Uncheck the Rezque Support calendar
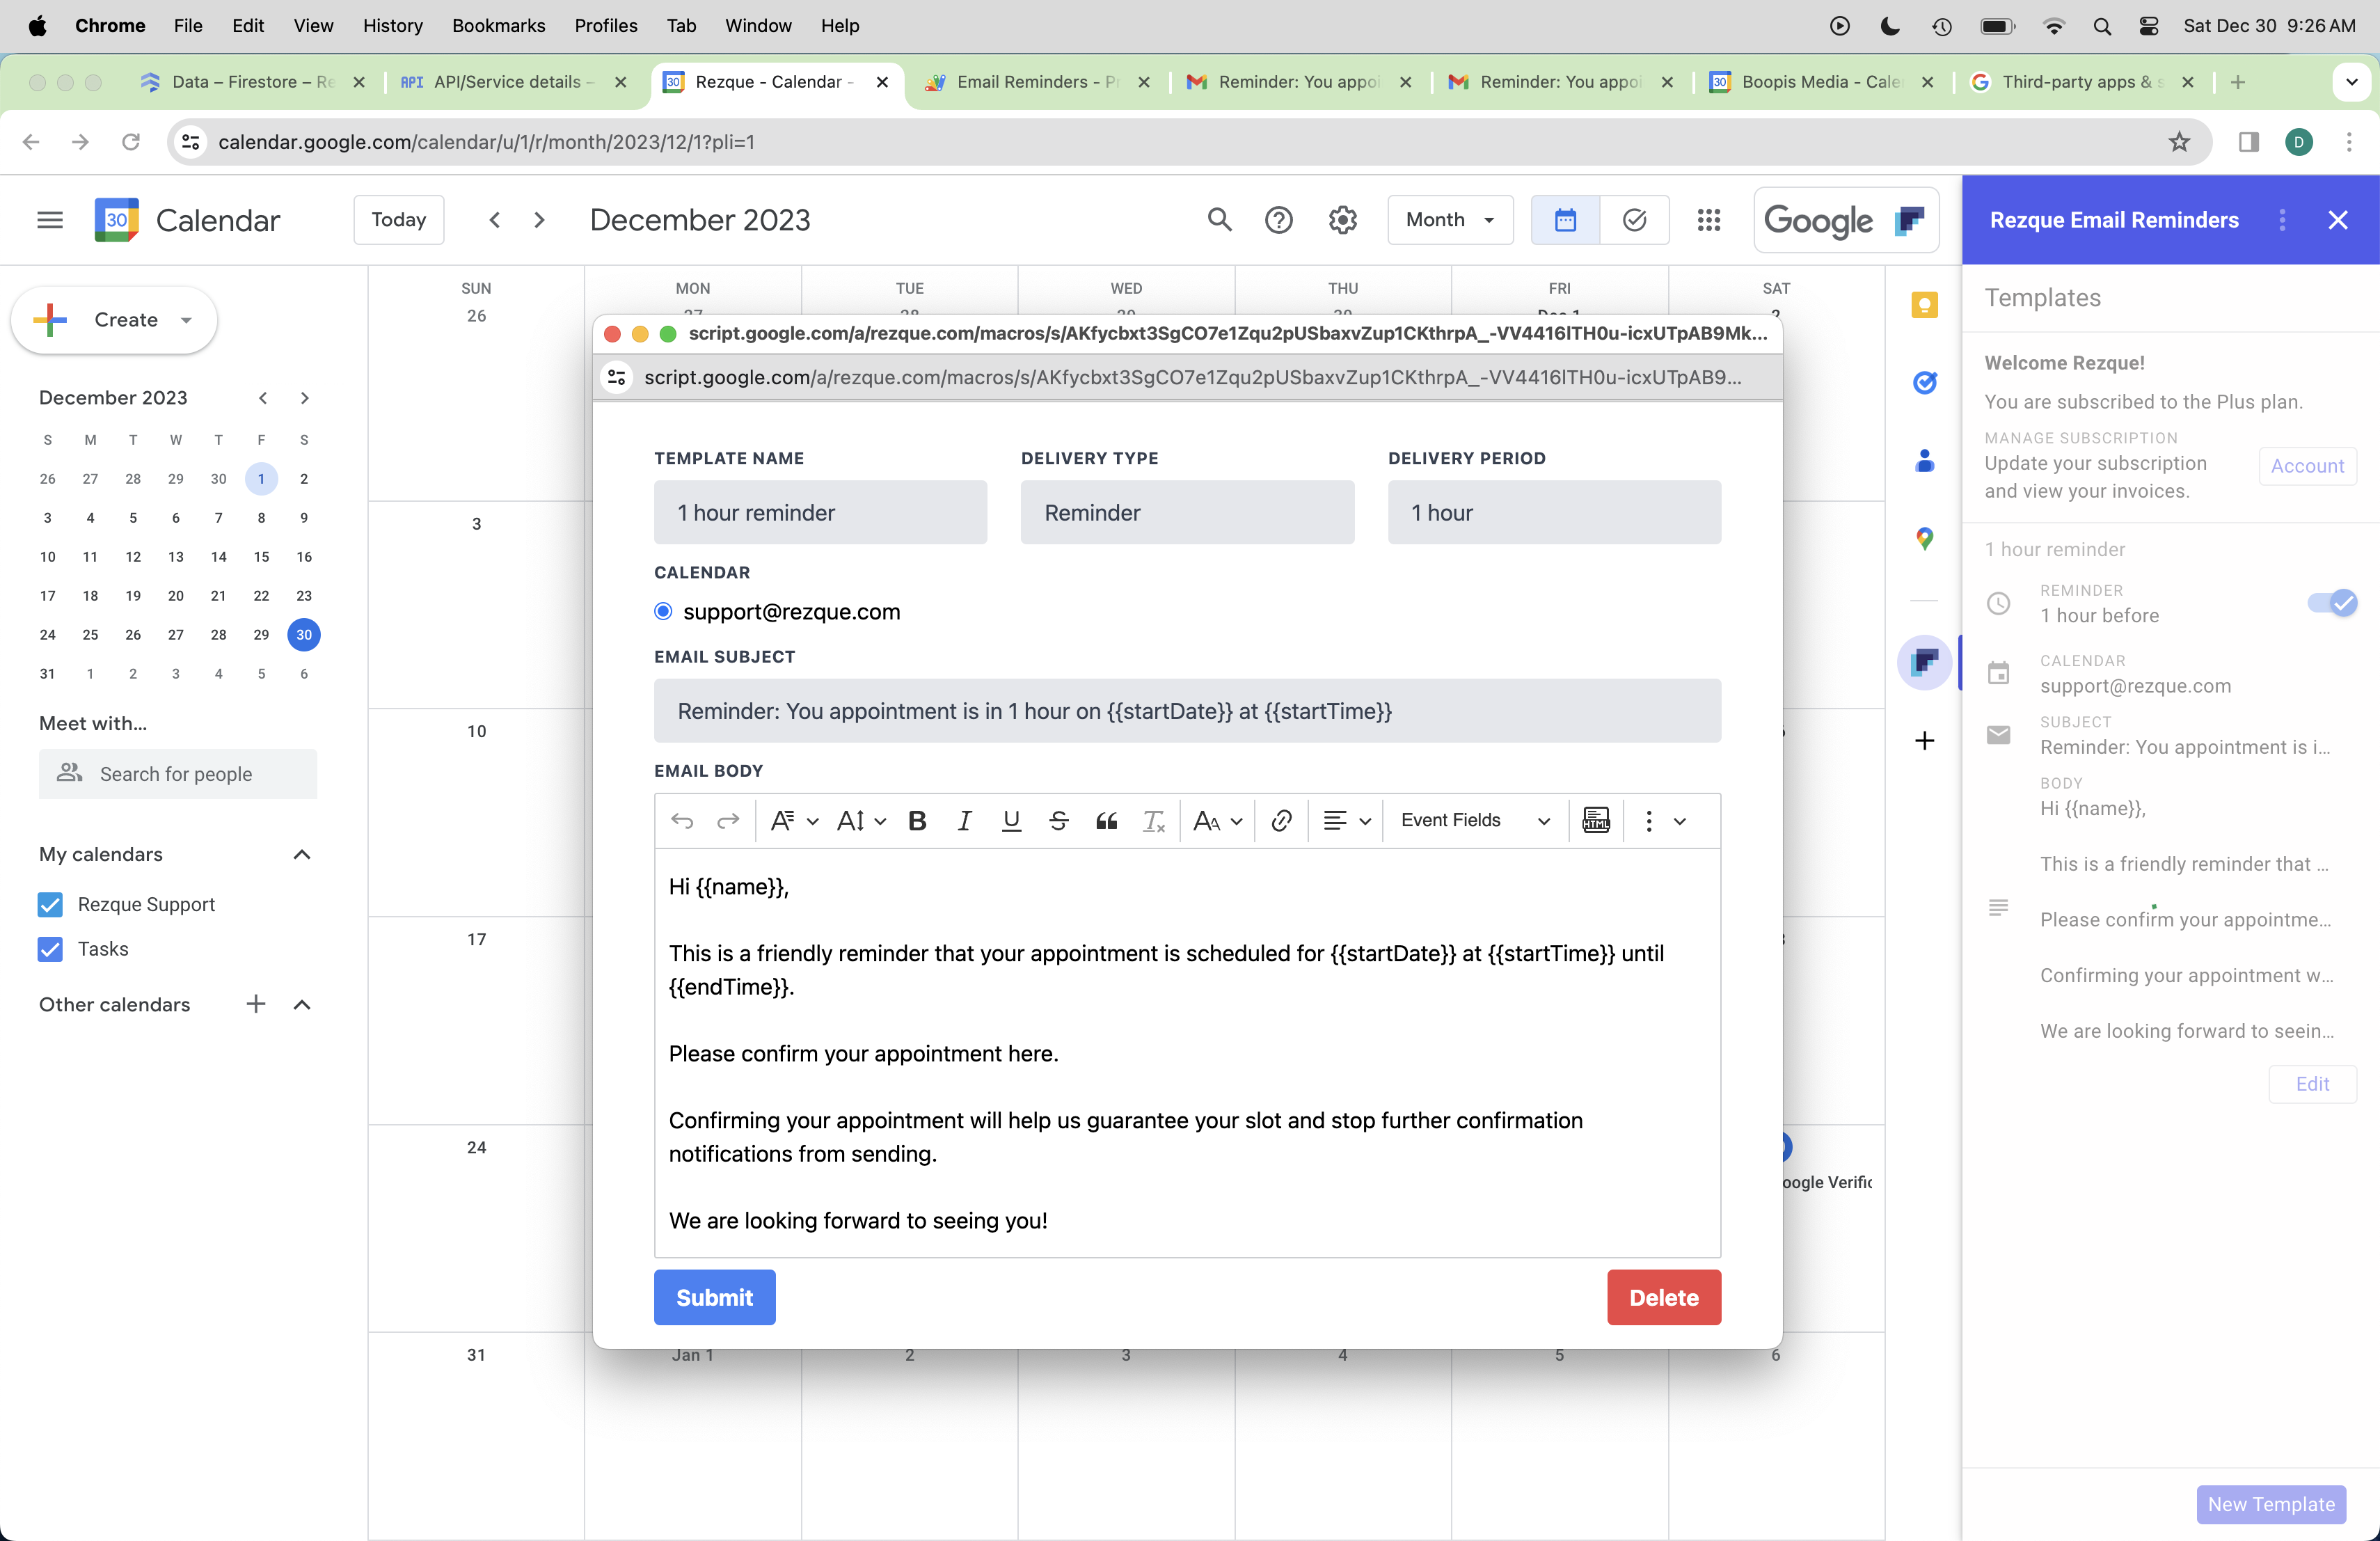 [x=50, y=905]
